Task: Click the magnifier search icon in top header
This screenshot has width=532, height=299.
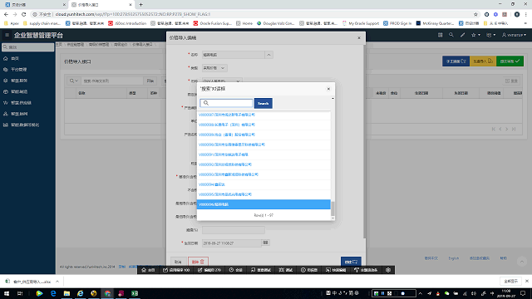Action: [451, 35]
